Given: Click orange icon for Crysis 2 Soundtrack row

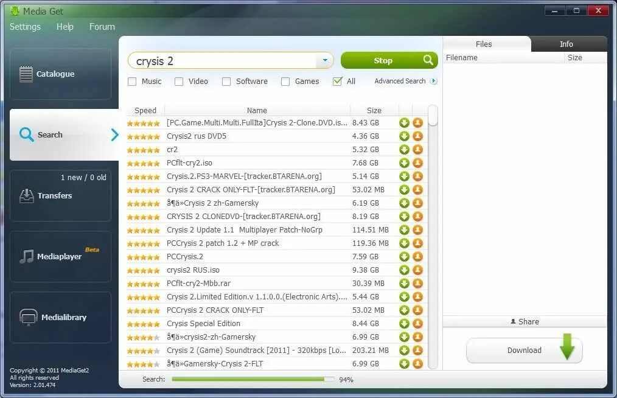Looking at the screenshot, I should 417,351.
